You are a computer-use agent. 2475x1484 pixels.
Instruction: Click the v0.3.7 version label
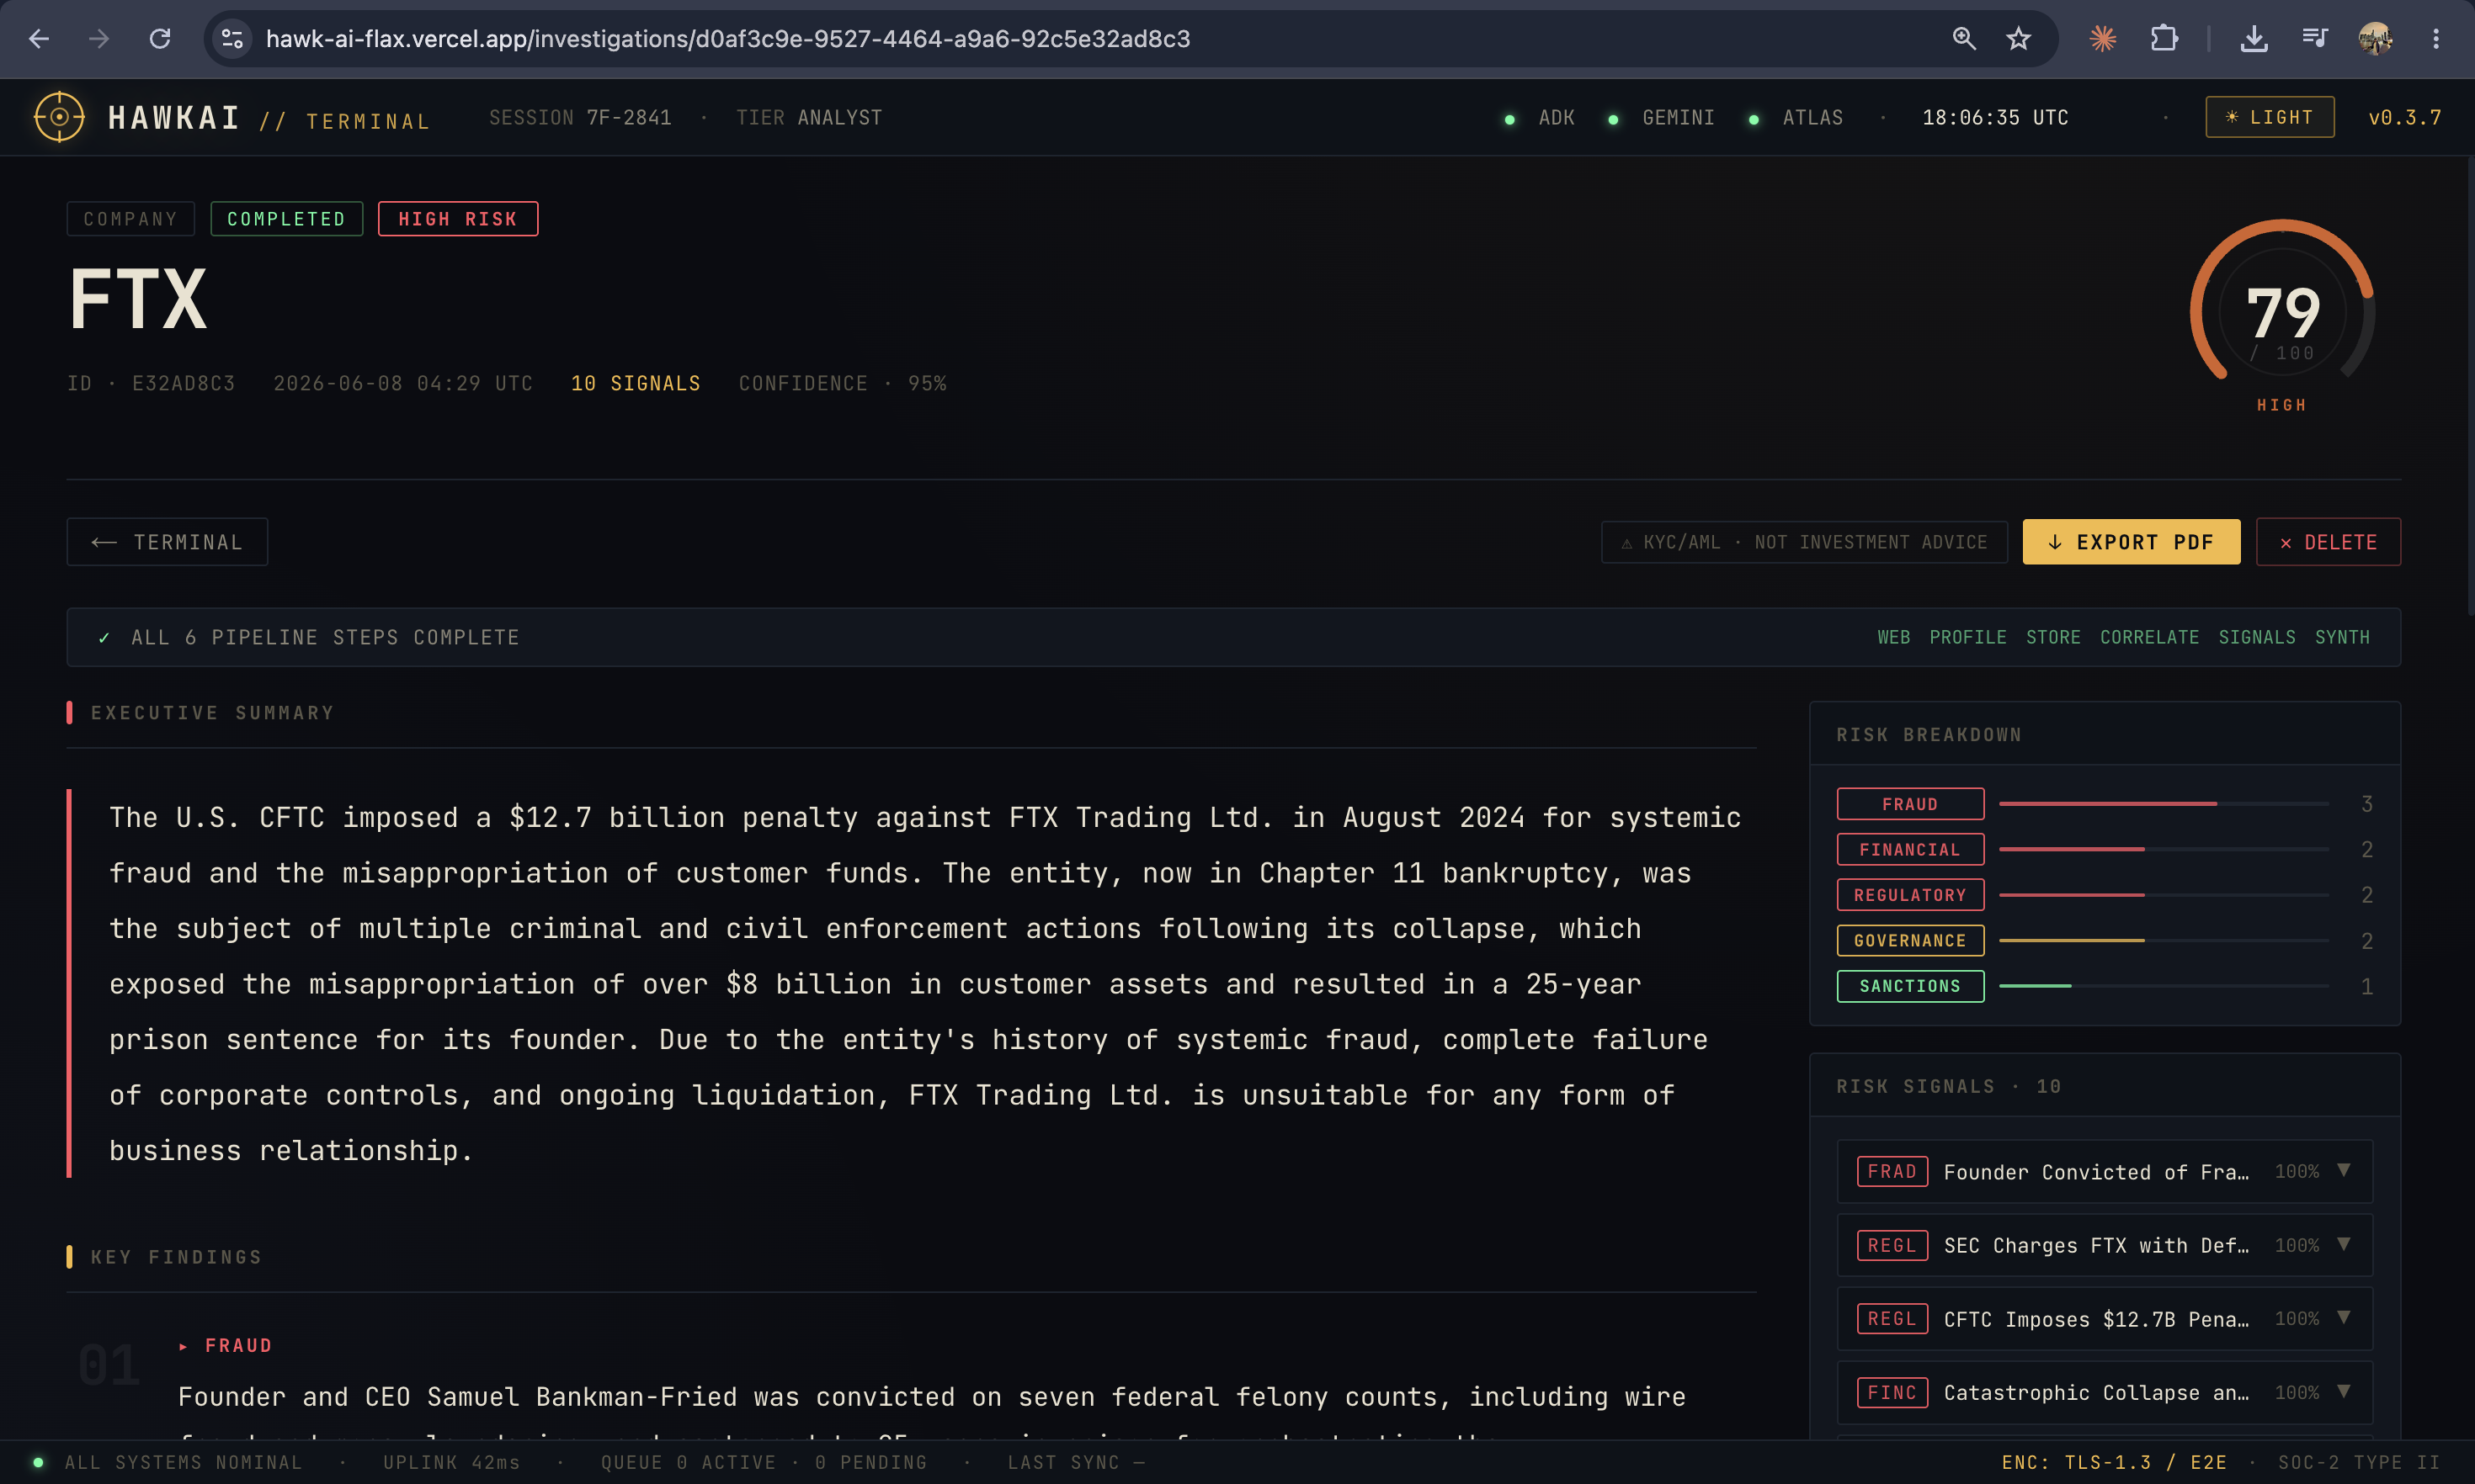(x=2404, y=118)
